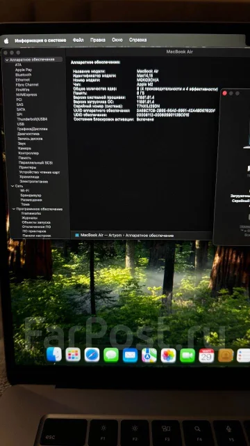Select SAS in the sidebar
This screenshot has width=250, height=446.
(19, 105)
